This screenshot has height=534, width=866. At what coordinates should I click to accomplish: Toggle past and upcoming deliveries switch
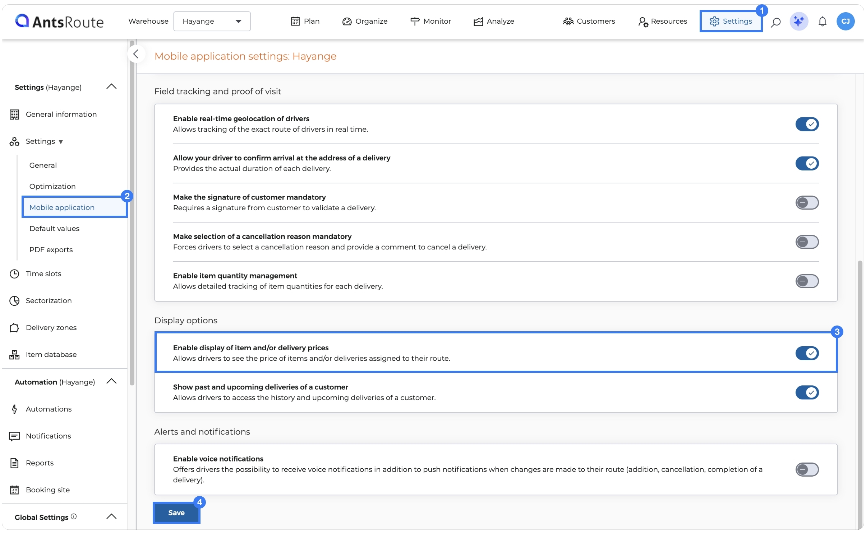807,392
